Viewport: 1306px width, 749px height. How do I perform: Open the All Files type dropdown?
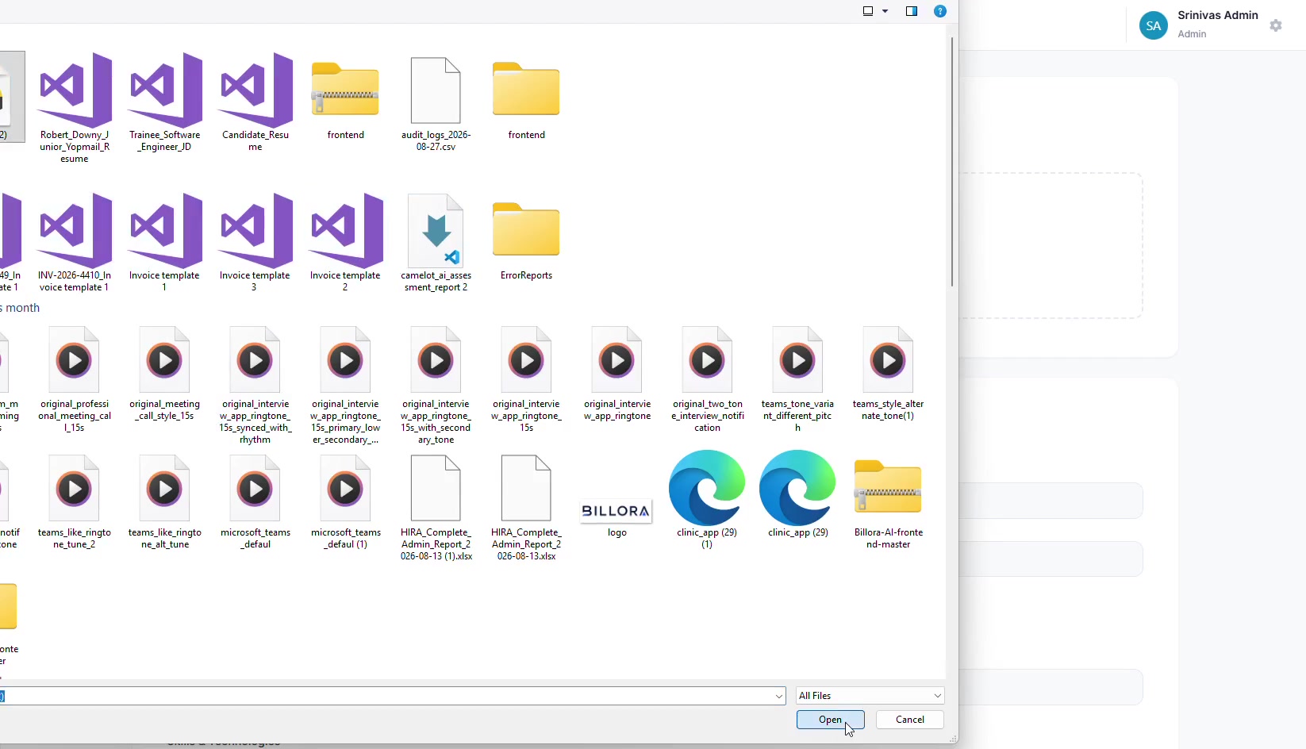[x=870, y=696]
